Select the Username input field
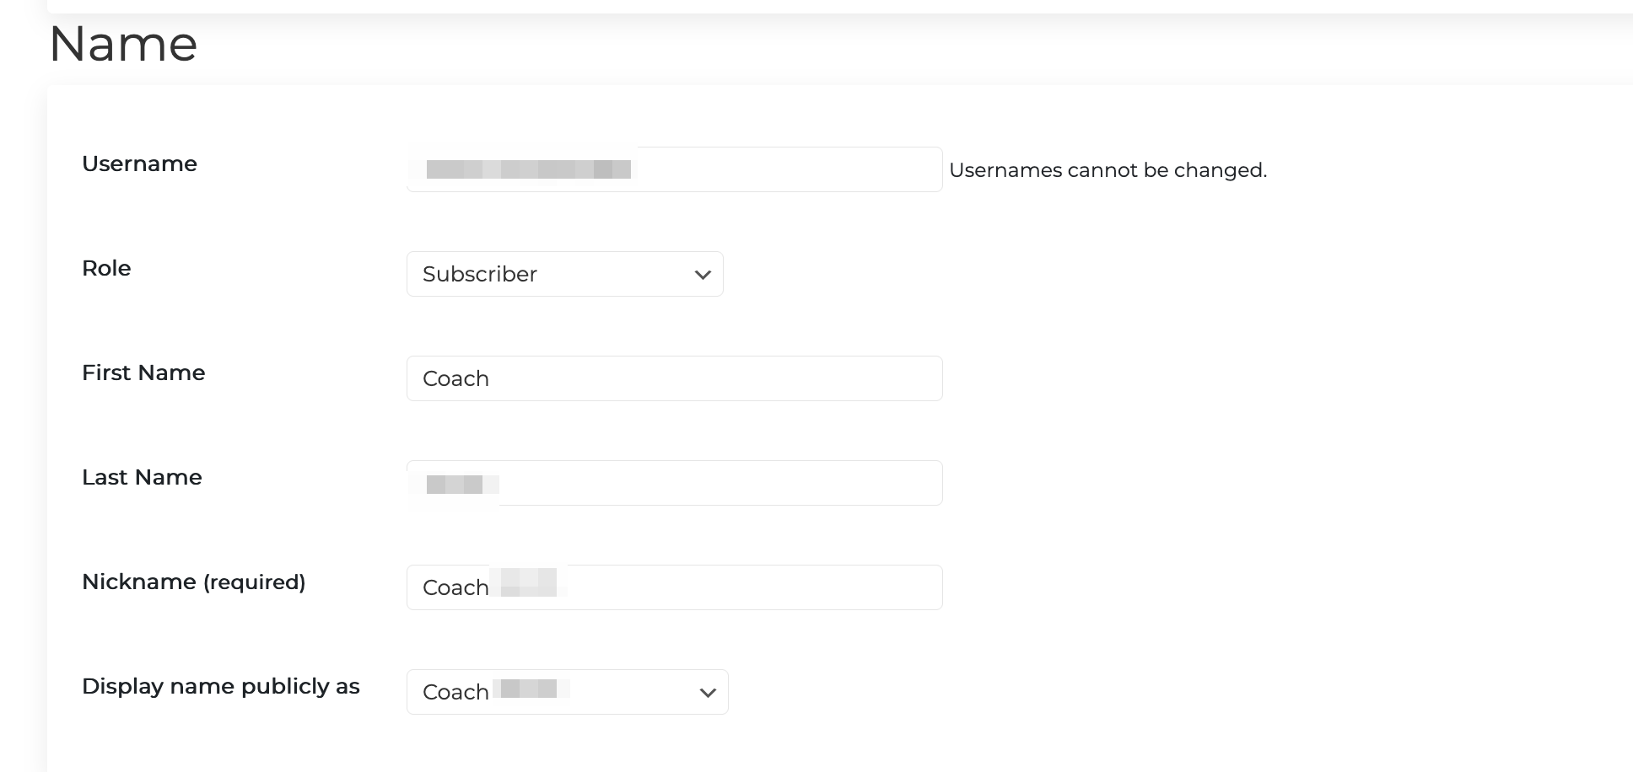This screenshot has height=772, width=1633. pos(673,169)
